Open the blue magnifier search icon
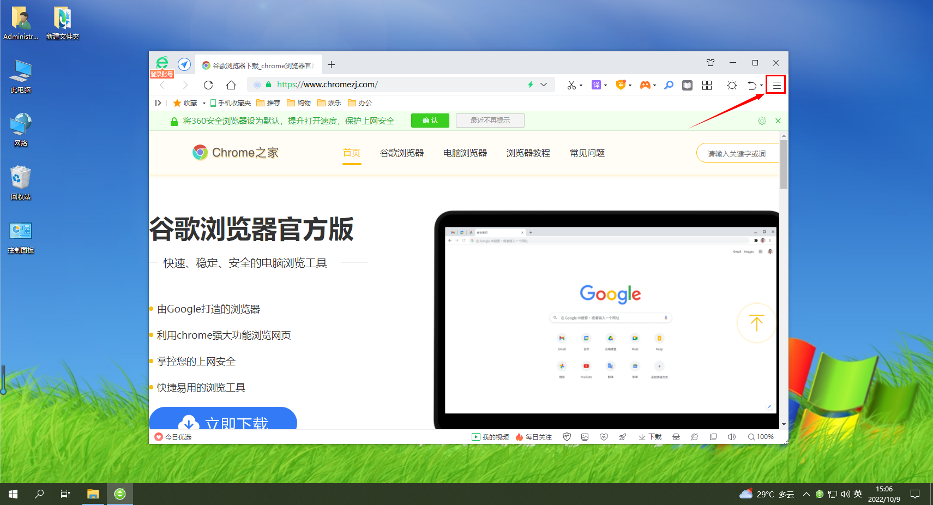 (x=669, y=85)
